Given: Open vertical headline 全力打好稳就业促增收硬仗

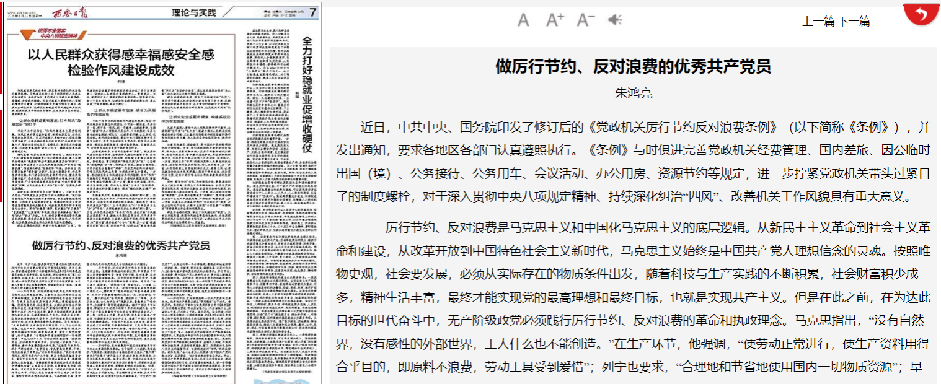Looking at the screenshot, I should click(307, 93).
